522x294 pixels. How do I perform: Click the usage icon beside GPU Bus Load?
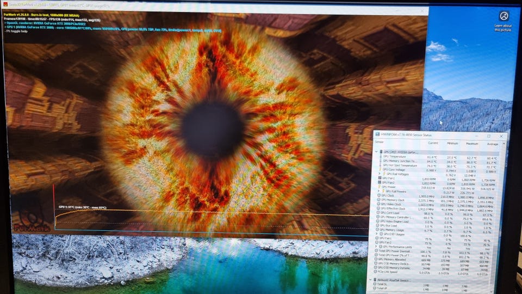tap(377, 225)
